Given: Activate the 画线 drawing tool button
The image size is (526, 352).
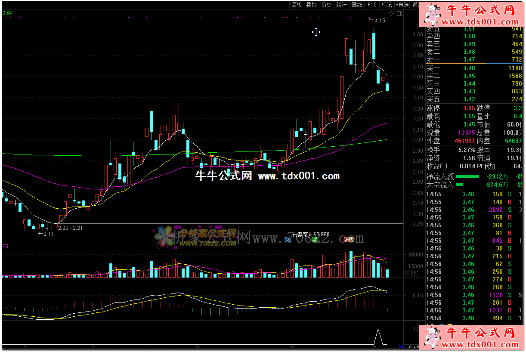Looking at the screenshot, I should coord(356,5).
